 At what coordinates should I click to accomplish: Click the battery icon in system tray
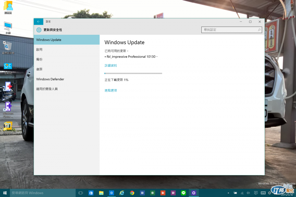tap(235, 193)
